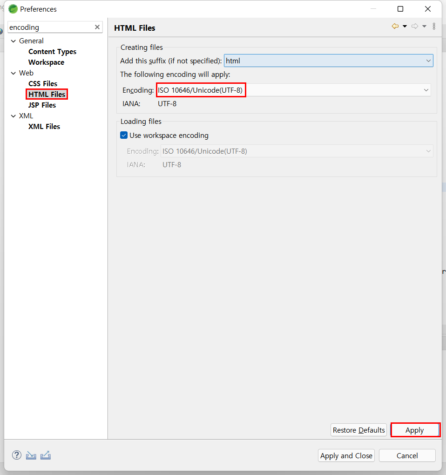Viewport: 446px width, 475px height.
Task: Click the HTML Files page heading
Action: (135, 28)
